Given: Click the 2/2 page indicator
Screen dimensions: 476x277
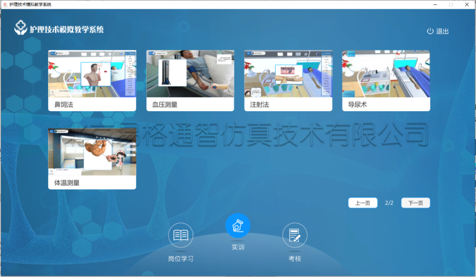Looking at the screenshot, I should click(389, 203).
